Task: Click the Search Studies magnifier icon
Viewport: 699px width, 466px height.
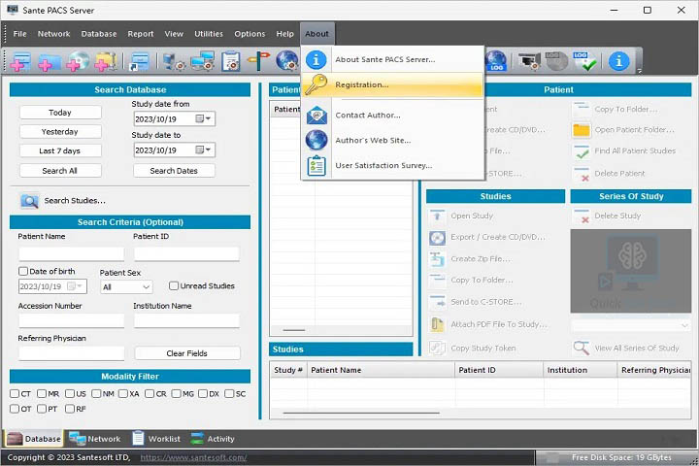Action: click(29, 201)
